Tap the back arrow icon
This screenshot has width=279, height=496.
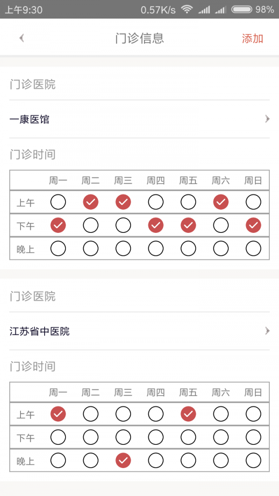click(x=21, y=38)
